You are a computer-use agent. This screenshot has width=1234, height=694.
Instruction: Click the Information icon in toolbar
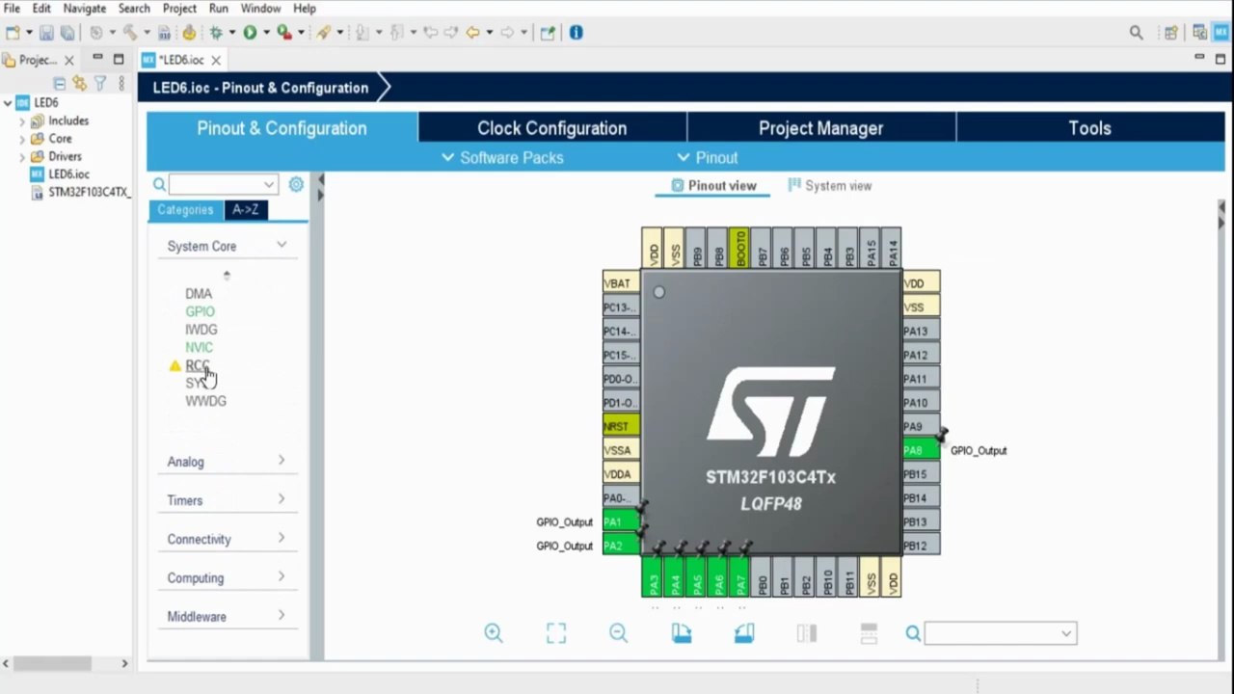(x=576, y=33)
